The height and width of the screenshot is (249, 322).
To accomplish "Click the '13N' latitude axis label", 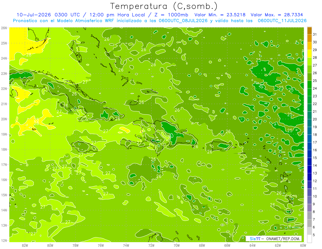I will tap(4, 225).
